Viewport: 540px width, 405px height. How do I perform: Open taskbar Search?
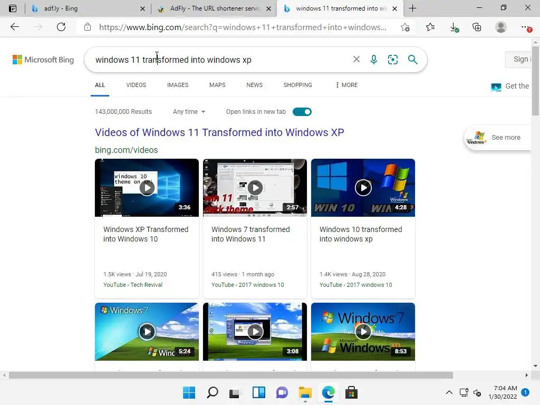[212, 392]
